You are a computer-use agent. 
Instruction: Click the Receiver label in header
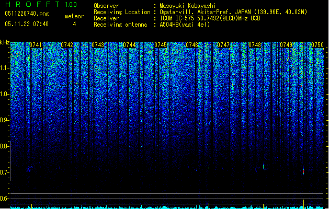106,18
